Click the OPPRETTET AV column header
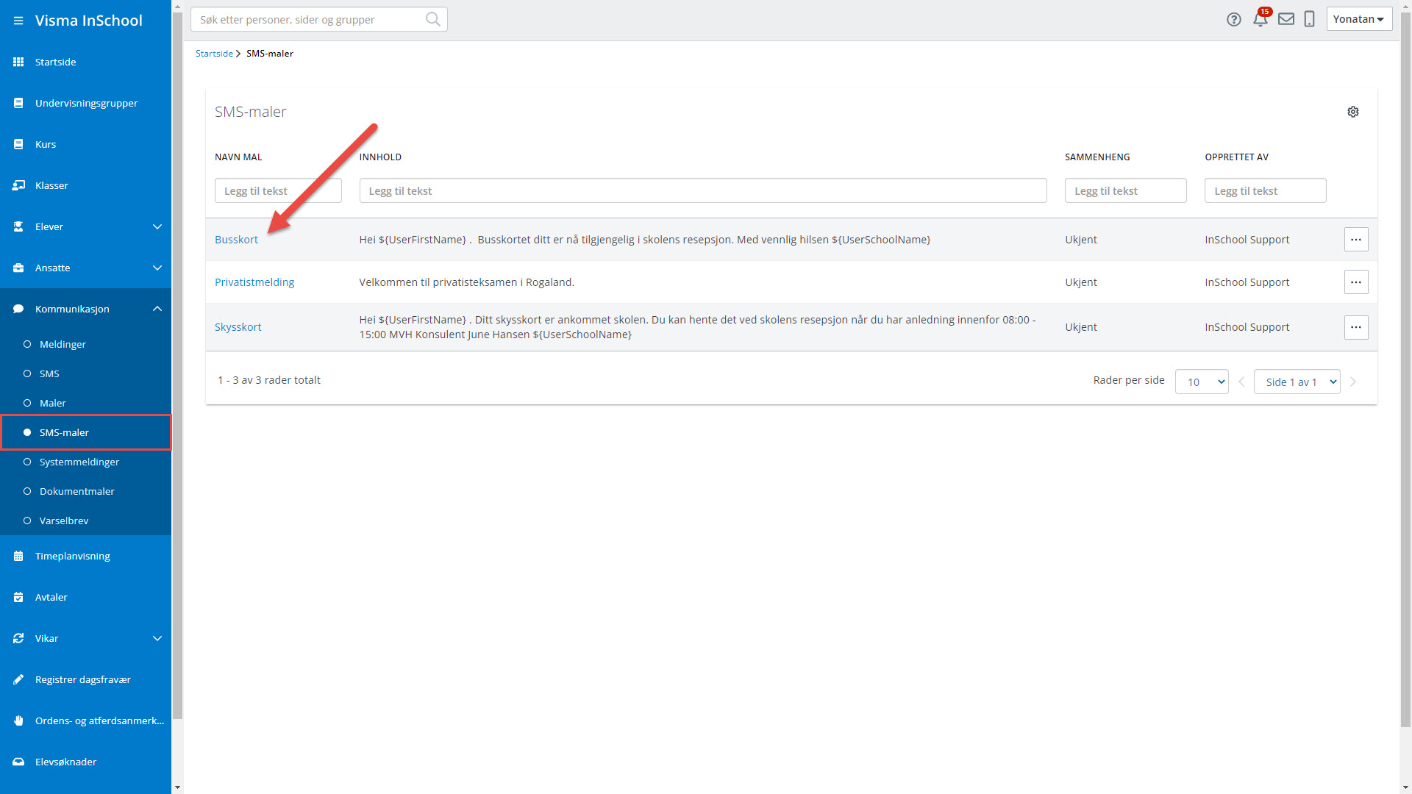Image resolution: width=1412 pixels, height=794 pixels. pyautogui.click(x=1236, y=157)
